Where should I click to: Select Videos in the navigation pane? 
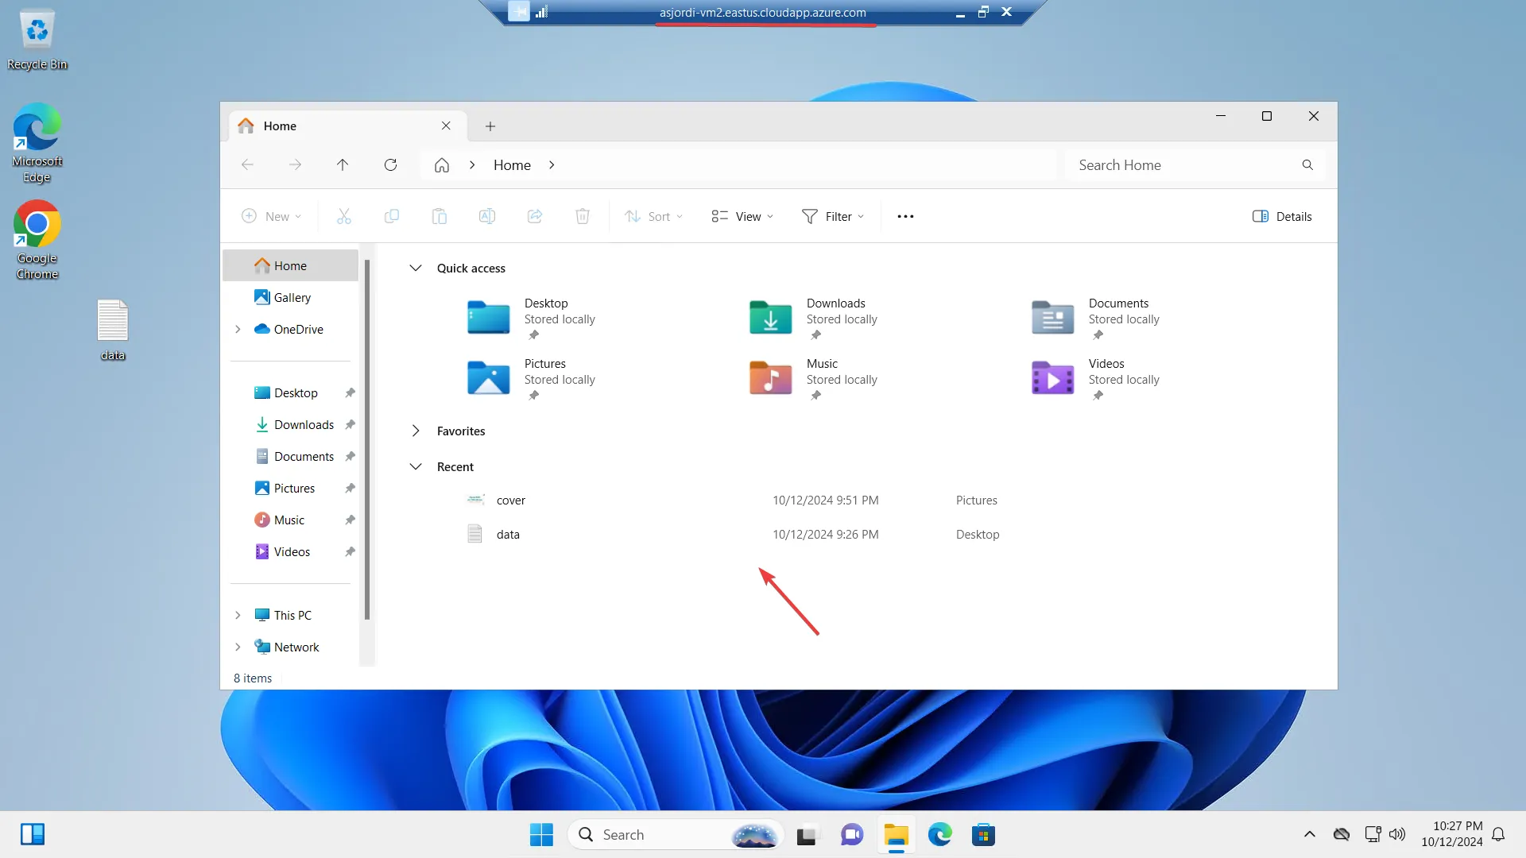(x=290, y=551)
